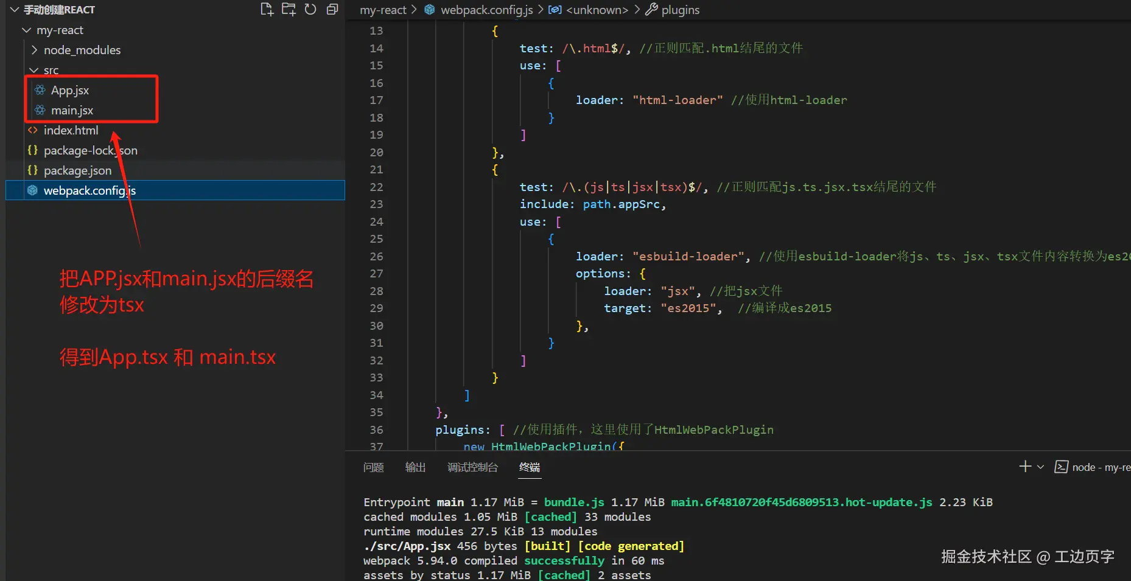
Task: Click the plugins key on line 36
Action: click(460, 430)
